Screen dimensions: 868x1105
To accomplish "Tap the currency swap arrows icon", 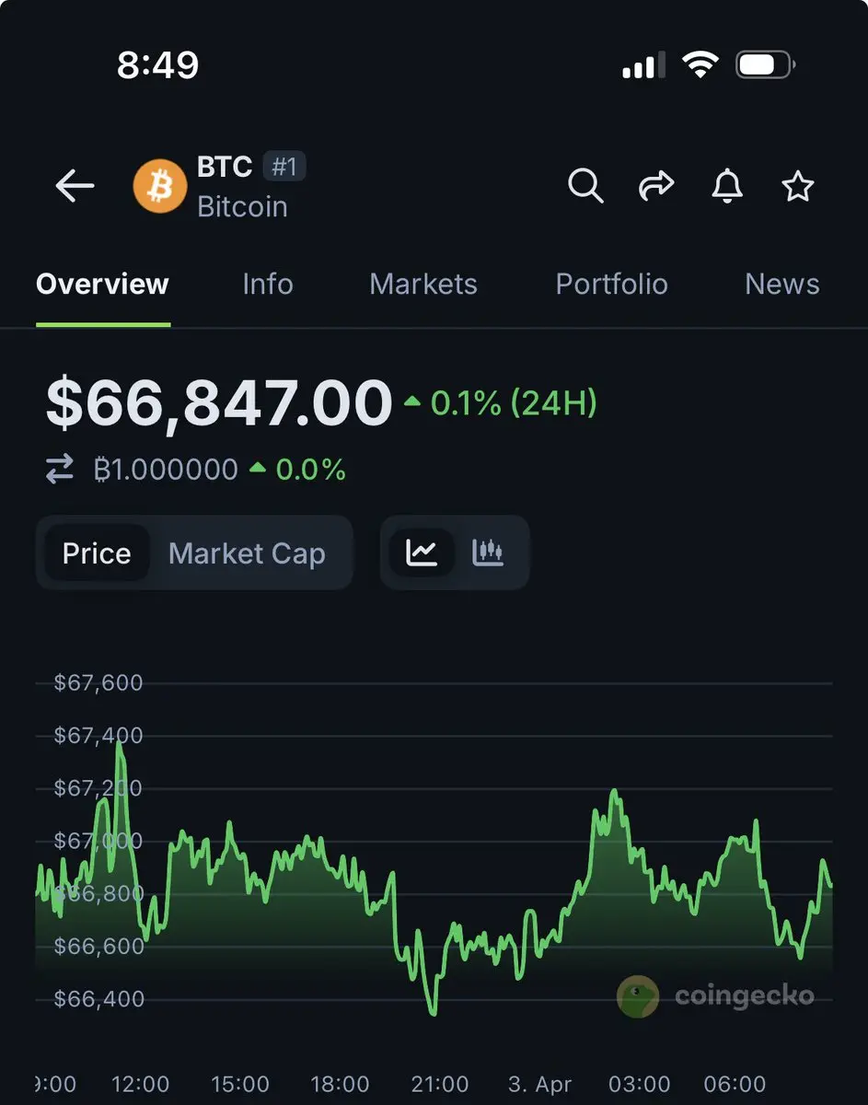I will [x=60, y=470].
